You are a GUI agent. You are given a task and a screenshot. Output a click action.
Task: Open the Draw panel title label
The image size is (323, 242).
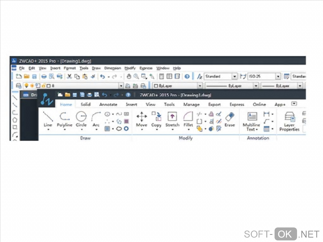[85, 138]
